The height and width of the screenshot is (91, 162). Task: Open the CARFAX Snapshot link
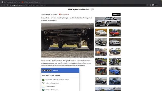[55, 70]
